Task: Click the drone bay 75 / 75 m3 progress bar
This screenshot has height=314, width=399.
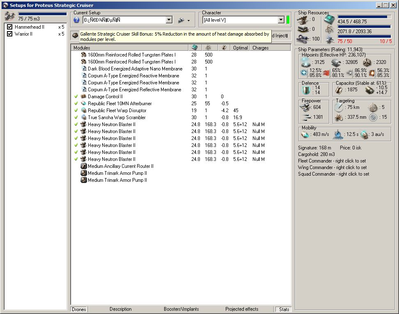Action: [x=42, y=14]
